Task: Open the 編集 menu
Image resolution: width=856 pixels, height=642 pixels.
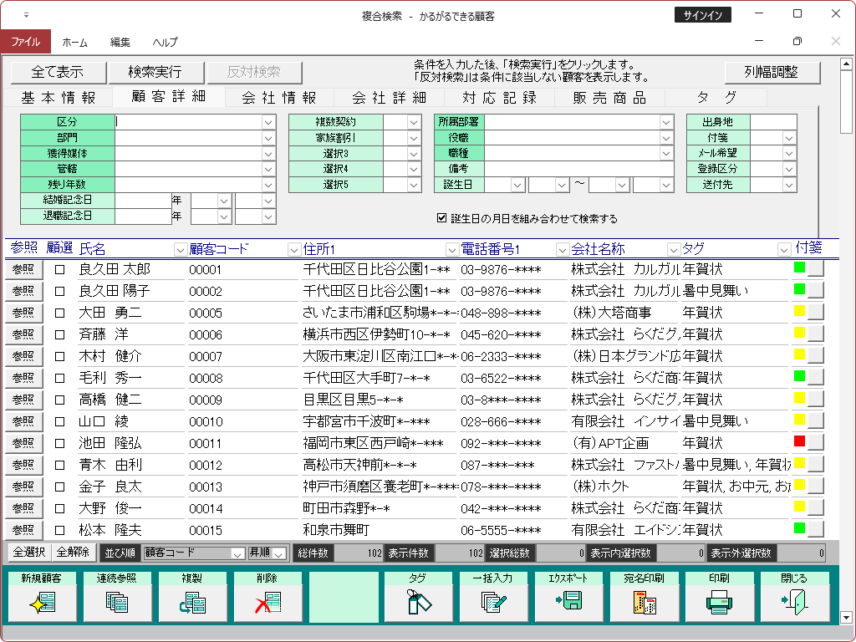Action: 120,42
